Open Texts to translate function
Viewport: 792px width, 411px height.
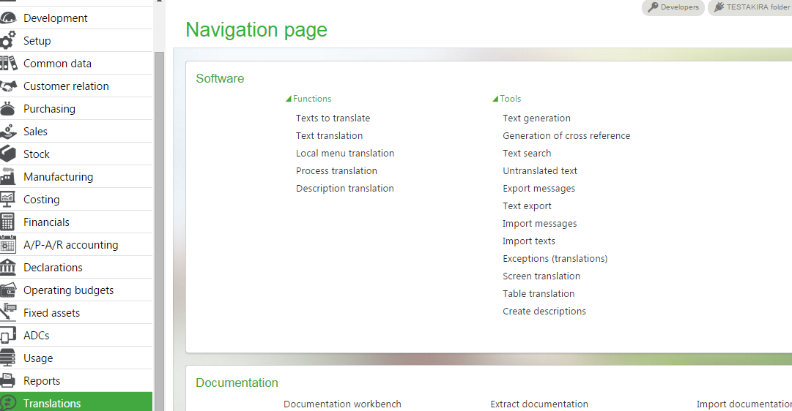point(333,118)
